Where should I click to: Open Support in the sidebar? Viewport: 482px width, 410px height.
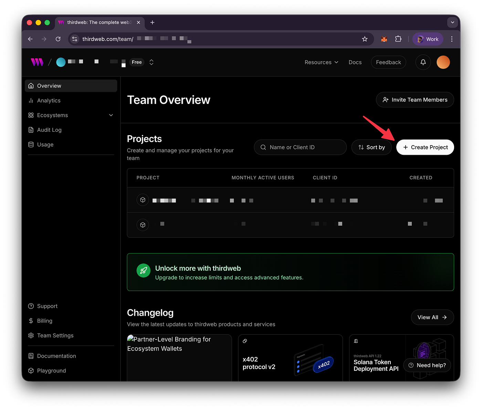pos(71,306)
